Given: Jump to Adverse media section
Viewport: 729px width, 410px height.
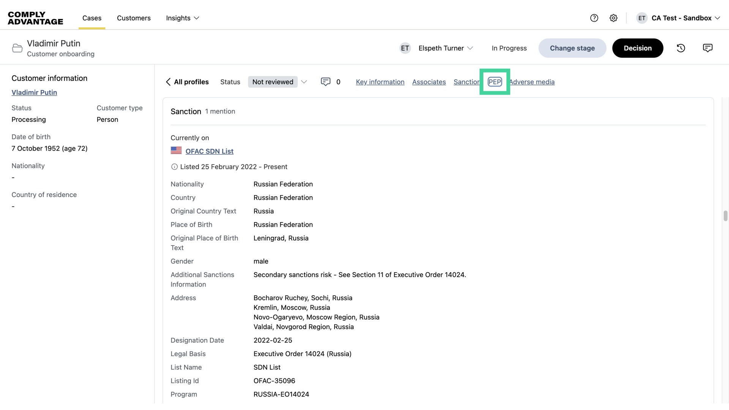Looking at the screenshot, I should [532, 82].
